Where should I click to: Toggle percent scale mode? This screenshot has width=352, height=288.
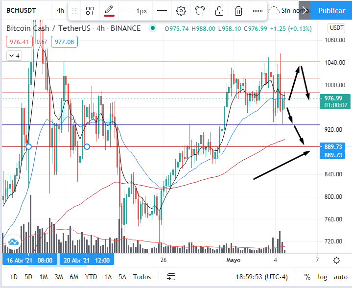tap(307, 277)
